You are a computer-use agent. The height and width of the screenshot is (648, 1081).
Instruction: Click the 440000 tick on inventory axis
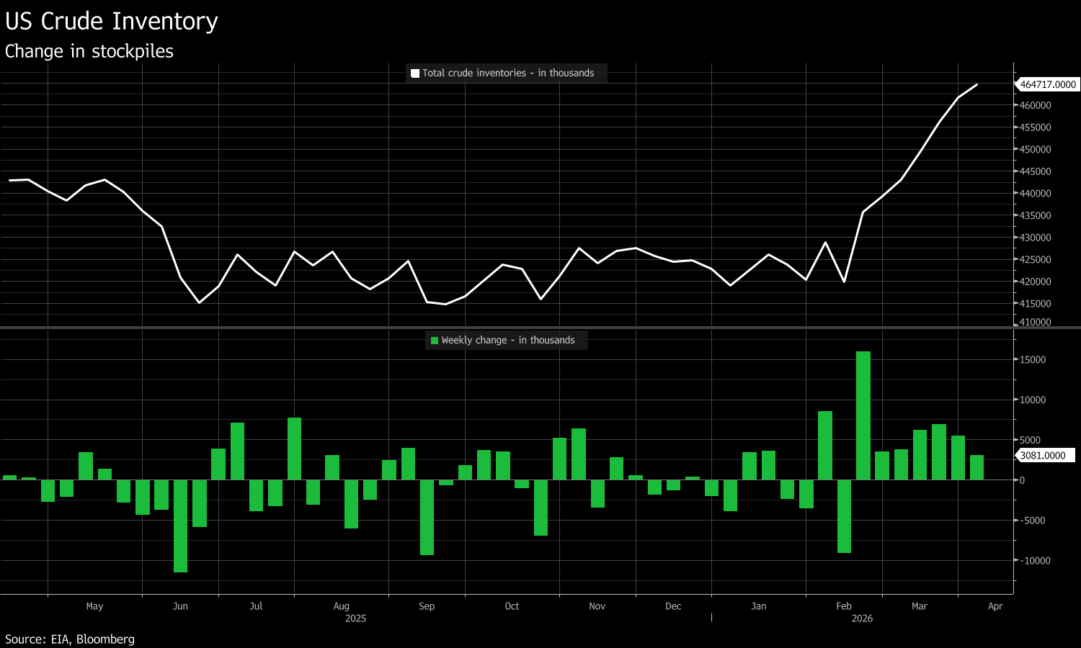tap(1035, 194)
